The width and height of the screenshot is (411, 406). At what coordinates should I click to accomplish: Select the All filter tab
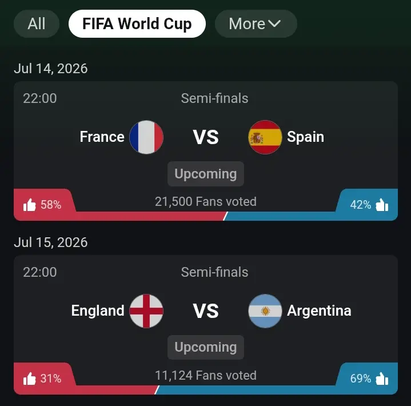tap(37, 24)
